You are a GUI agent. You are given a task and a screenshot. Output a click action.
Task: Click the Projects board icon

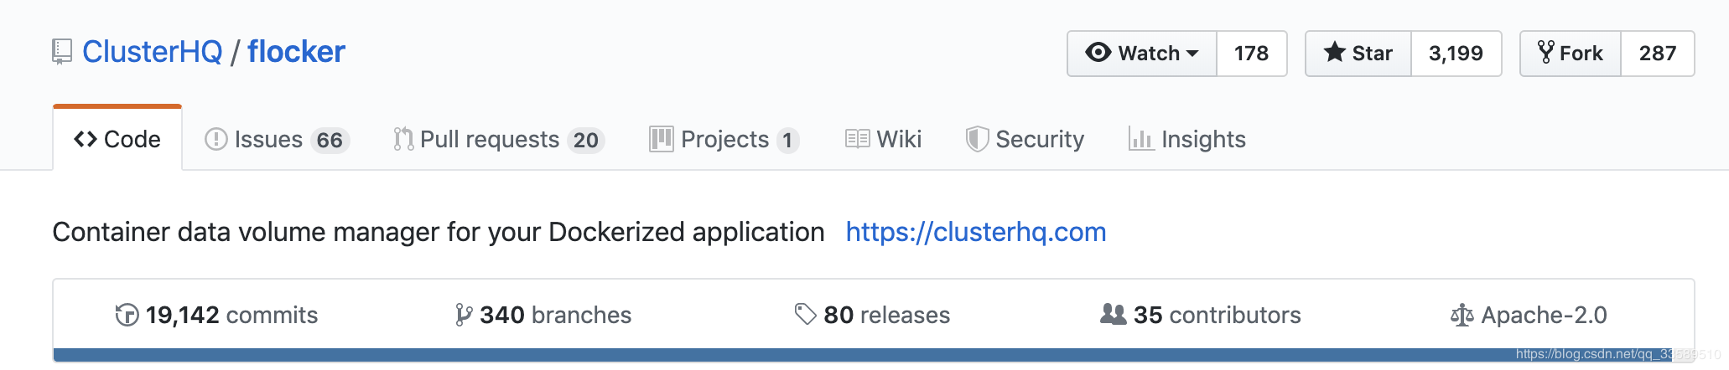coord(661,139)
